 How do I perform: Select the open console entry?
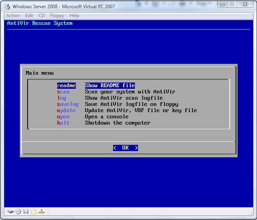point(63,117)
